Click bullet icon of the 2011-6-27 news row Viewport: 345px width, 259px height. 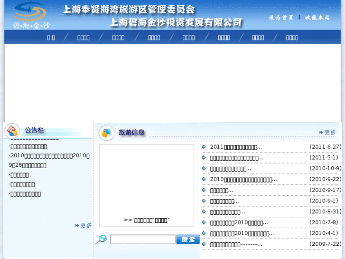click(x=204, y=147)
